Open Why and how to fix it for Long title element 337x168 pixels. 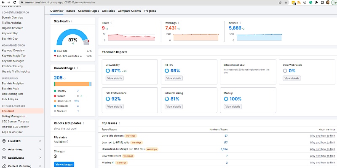322,135
